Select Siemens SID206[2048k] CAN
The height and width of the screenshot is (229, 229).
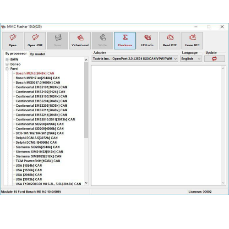[38, 147]
